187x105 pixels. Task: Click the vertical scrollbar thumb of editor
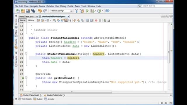[169, 52]
